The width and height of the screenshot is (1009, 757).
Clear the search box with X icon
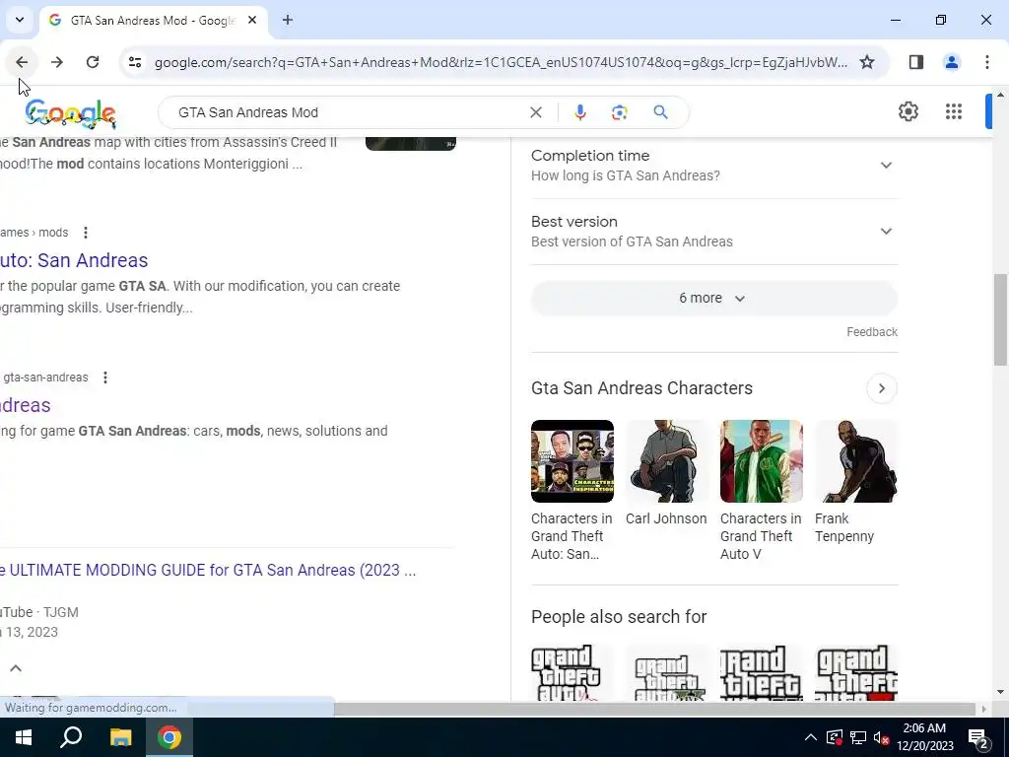click(535, 112)
